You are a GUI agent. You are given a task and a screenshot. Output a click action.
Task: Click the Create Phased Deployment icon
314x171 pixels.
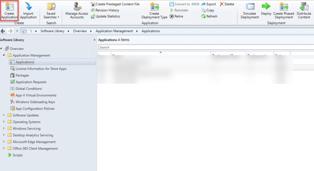283,7
